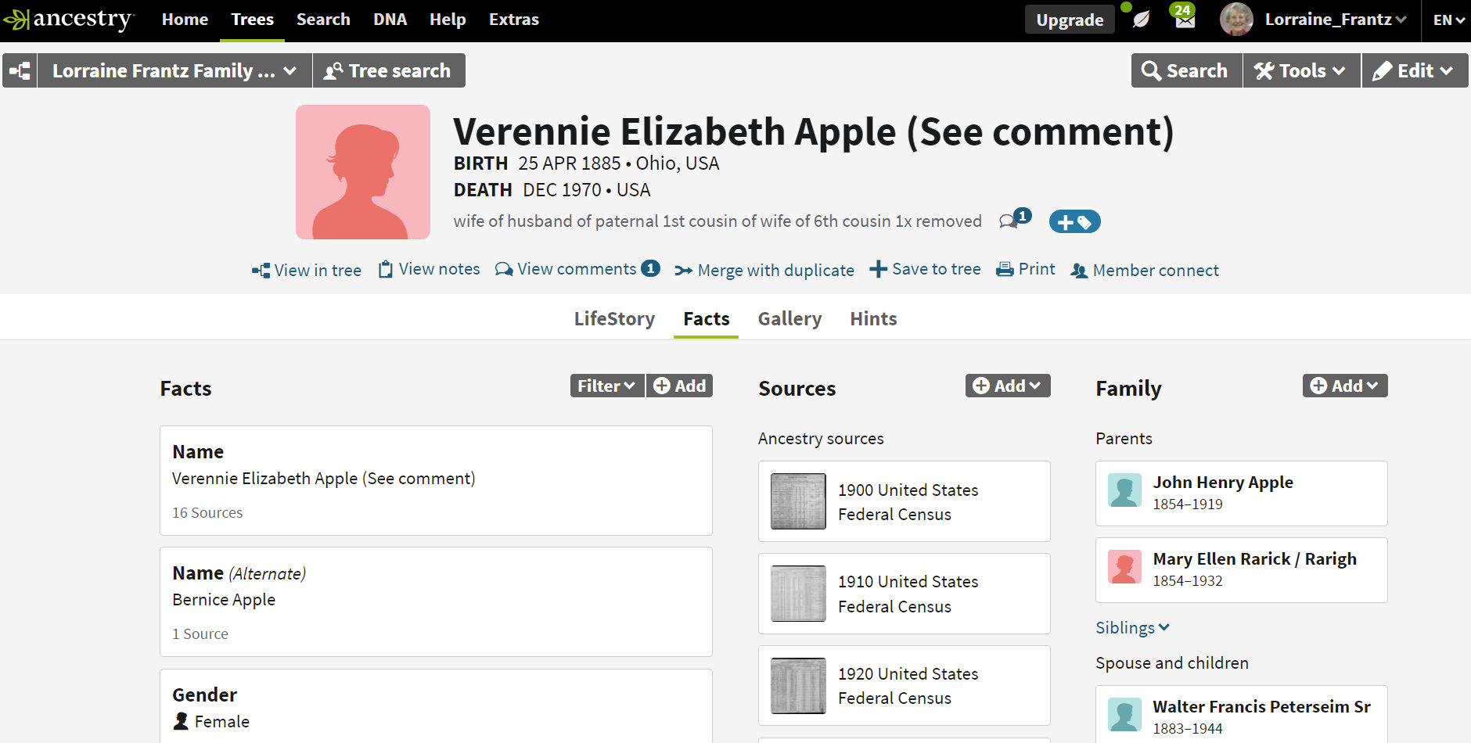Open View notes clipboard link

429,269
